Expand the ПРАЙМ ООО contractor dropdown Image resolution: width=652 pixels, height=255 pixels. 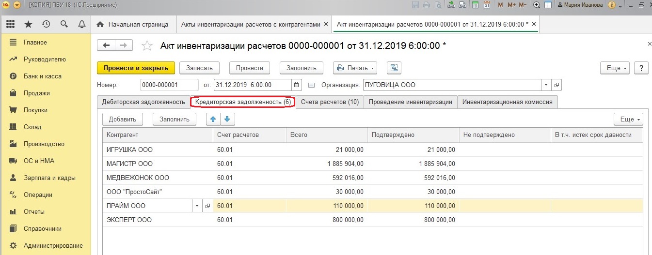197,206
